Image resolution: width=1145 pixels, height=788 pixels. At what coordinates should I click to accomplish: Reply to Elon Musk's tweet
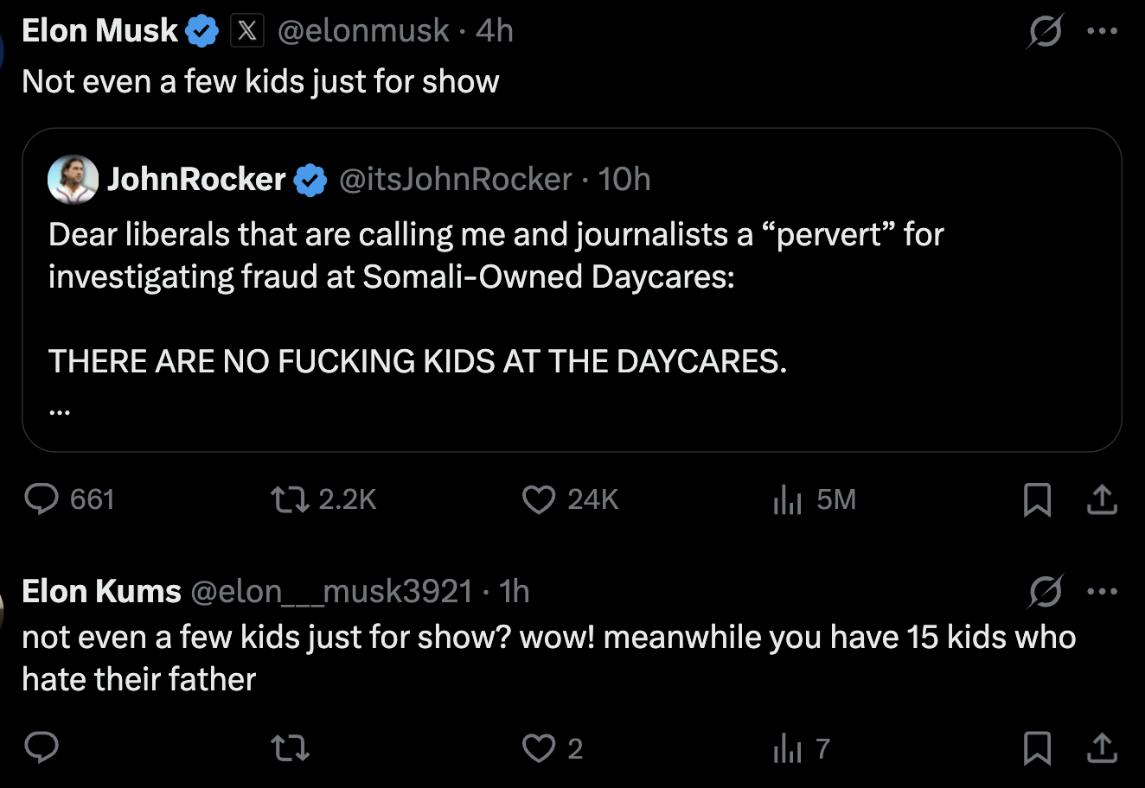[x=42, y=499]
